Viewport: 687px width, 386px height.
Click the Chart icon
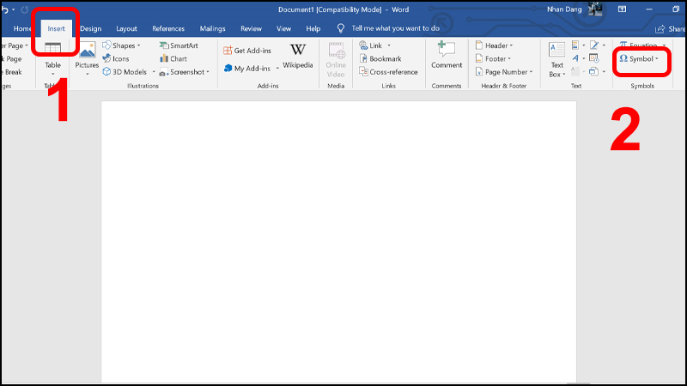tap(173, 58)
